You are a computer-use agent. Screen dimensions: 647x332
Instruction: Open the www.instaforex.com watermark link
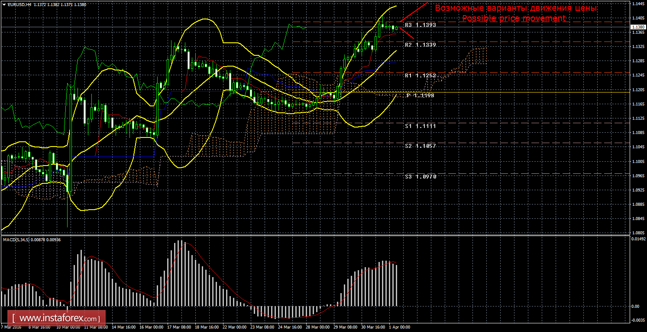59,319
